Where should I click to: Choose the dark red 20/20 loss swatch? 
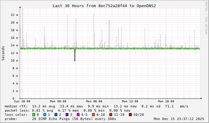(130, 115)
